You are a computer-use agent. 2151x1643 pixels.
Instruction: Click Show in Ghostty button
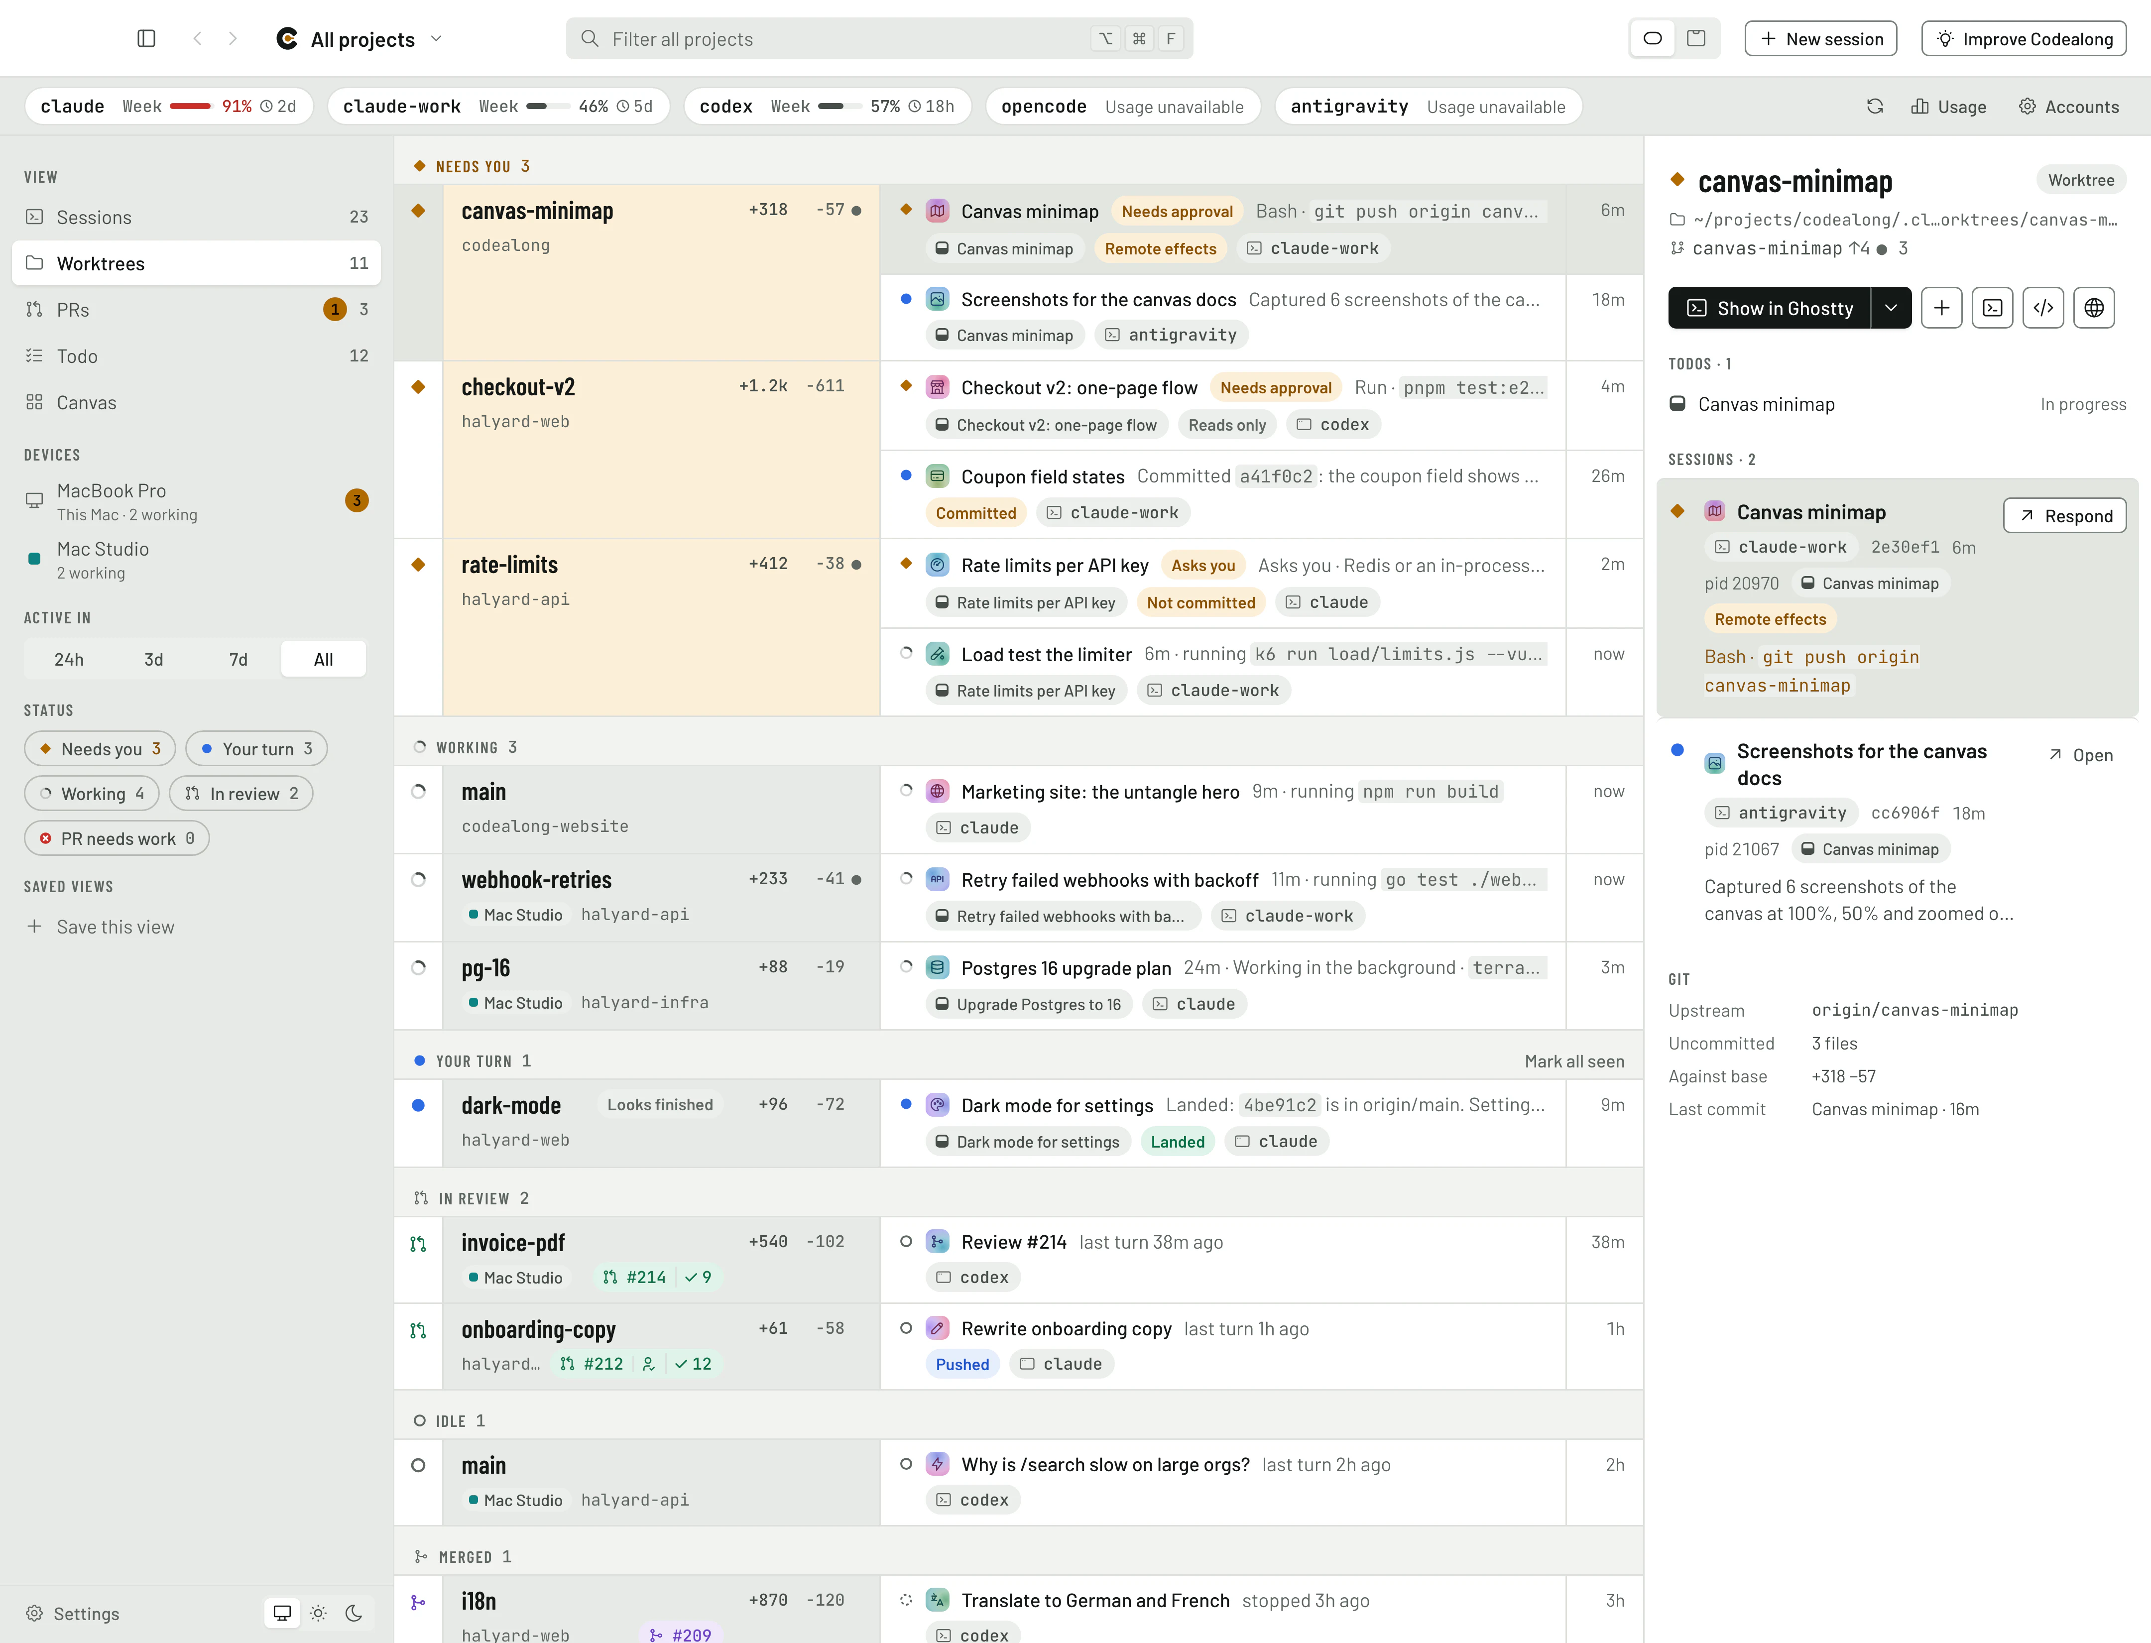point(1769,308)
